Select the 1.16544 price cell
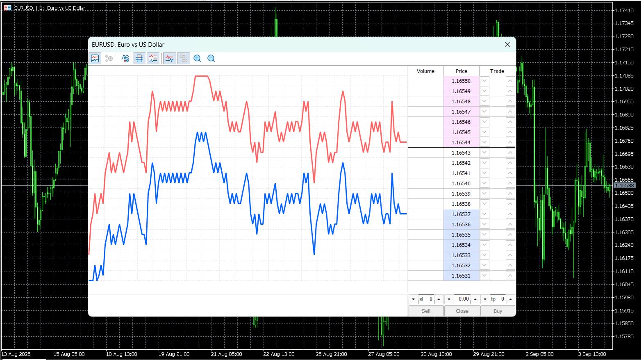This screenshot has width=641, height=360. [461, 142]
